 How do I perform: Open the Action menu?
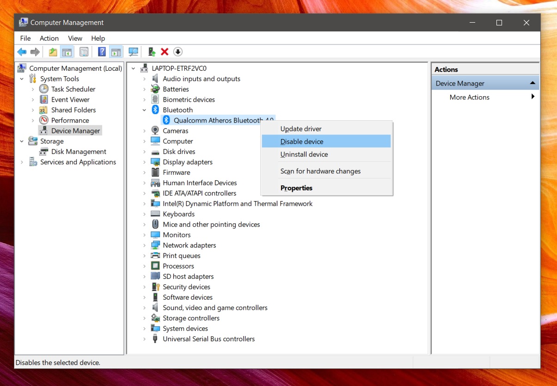pos(49,38)
